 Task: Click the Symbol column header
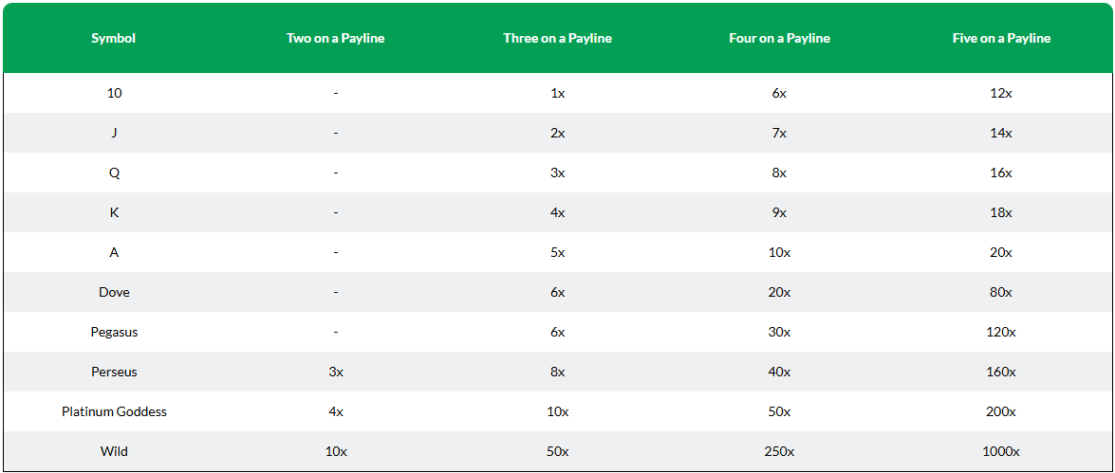[114, 38]
